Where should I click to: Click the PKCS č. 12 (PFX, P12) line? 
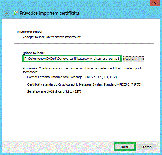coord(72,77)
